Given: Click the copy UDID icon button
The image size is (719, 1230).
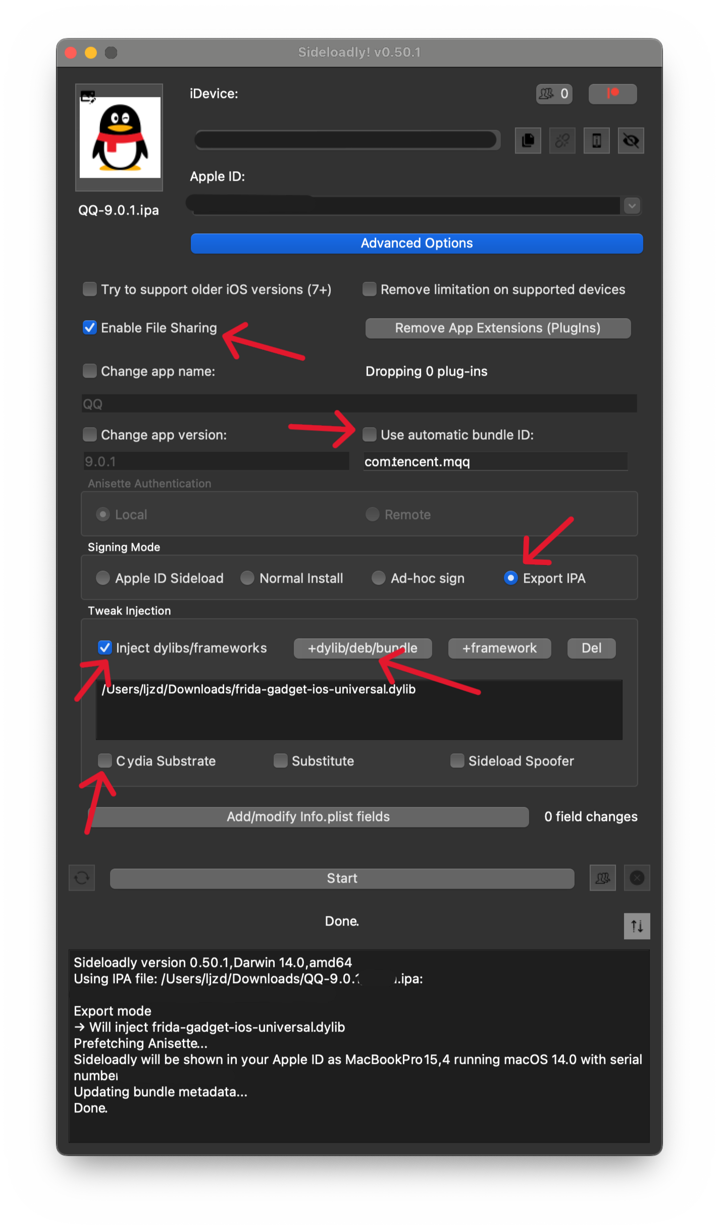Looking at the screenshot, I should coord(528,140).
